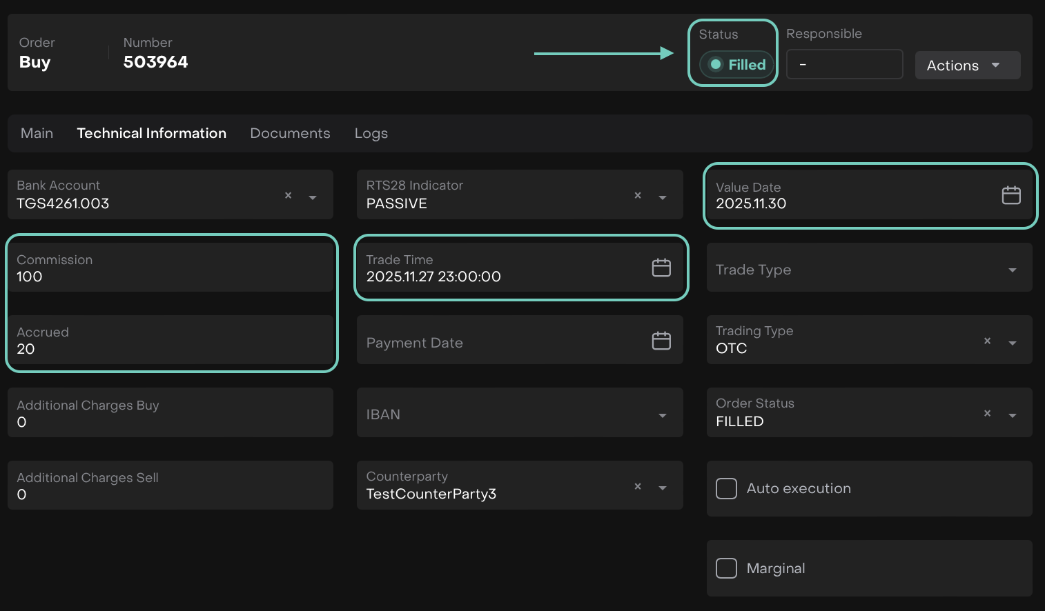Open the Trade Time calendar picker
The image size is (1045, 611).
[661, 268]
